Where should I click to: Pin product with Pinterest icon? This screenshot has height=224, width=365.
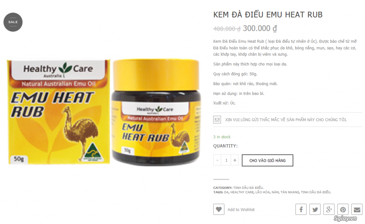pos(343,209)
